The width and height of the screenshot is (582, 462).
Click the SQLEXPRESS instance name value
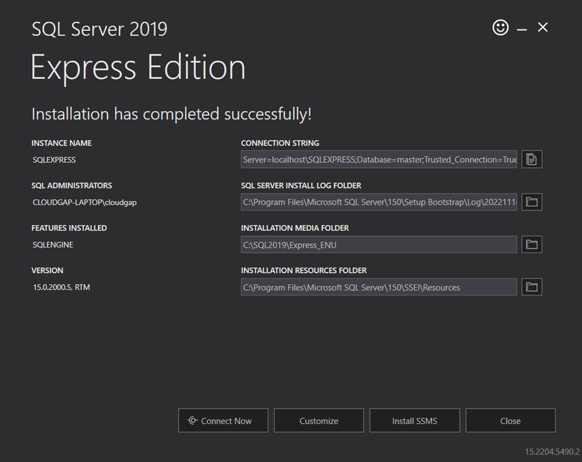click(x=54, y=160)
